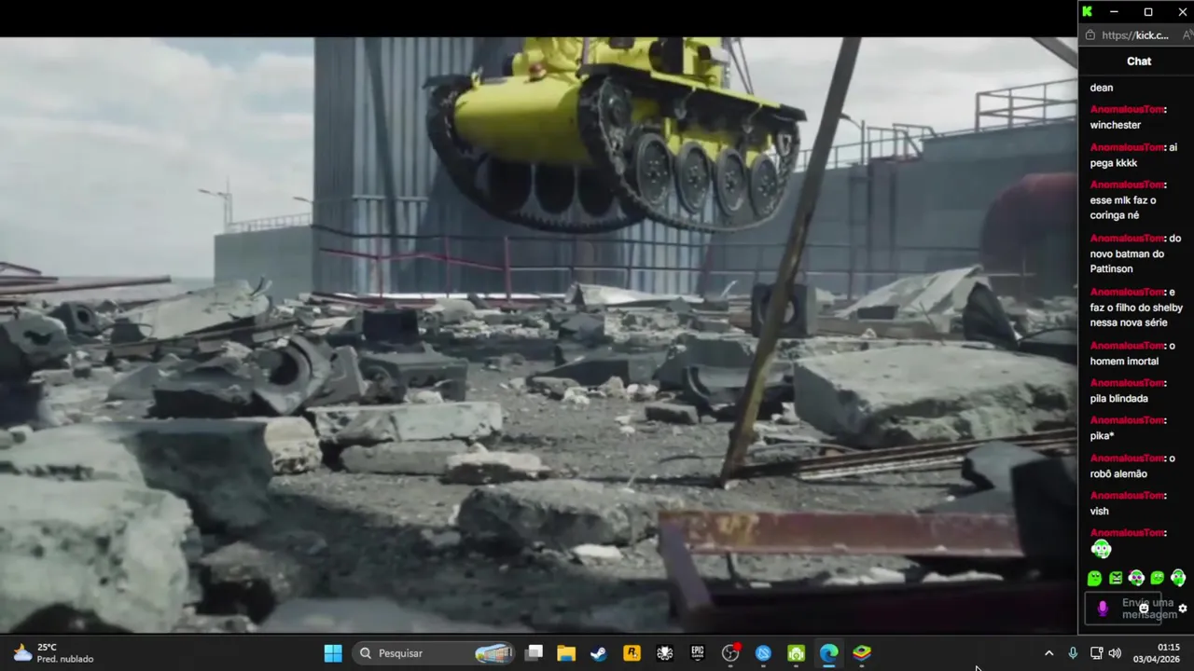This screenshot has height=671, width=1194.
Task: Click AnomalousTom username on 'homem imortal' message
Action: [x=1127, y=346]
